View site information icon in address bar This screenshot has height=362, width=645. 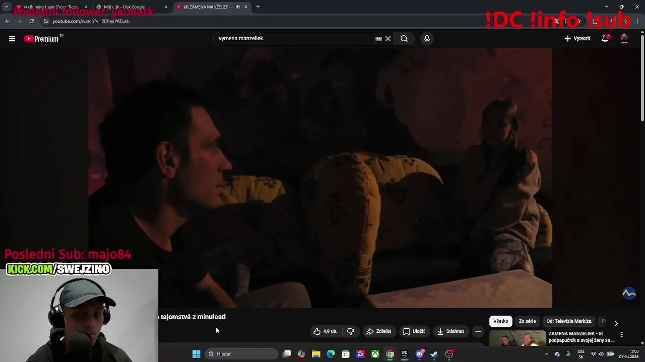click(x=46, y=21)
